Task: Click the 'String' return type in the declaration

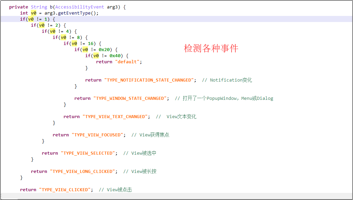Action: point(39,7)
